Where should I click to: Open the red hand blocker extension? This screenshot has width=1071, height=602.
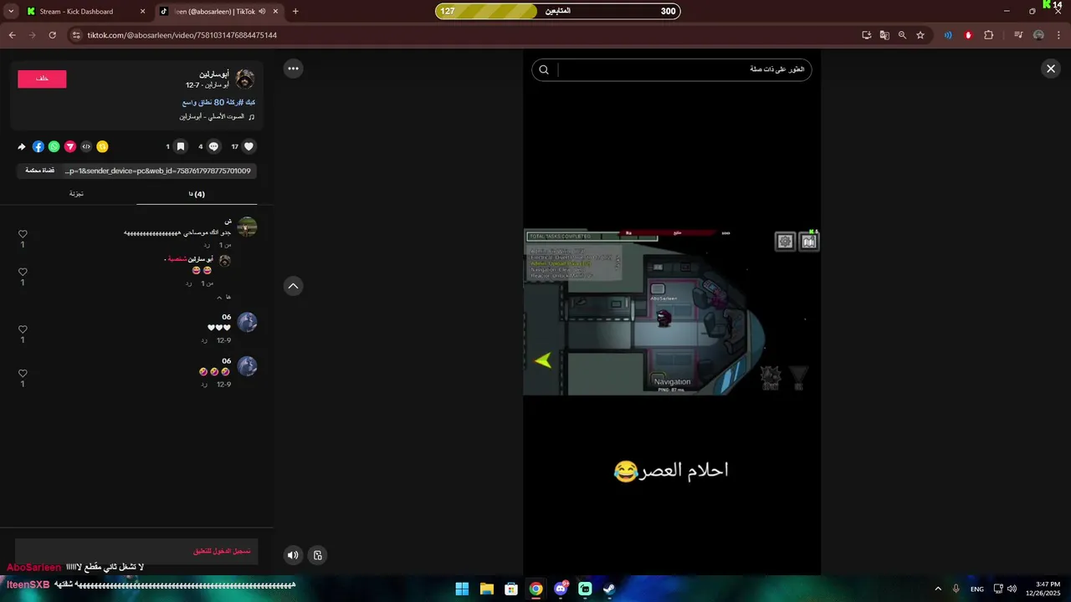tap(968, 35)
